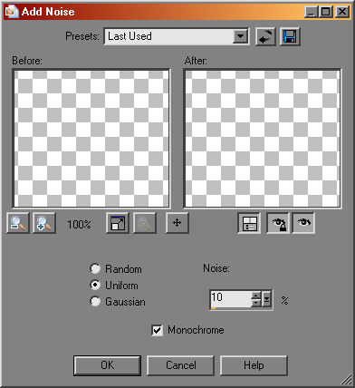Image resolution: width=355 pixels, height=388 pixels.
Task: Click the 100% zoom level text
Action: (79, 224)
